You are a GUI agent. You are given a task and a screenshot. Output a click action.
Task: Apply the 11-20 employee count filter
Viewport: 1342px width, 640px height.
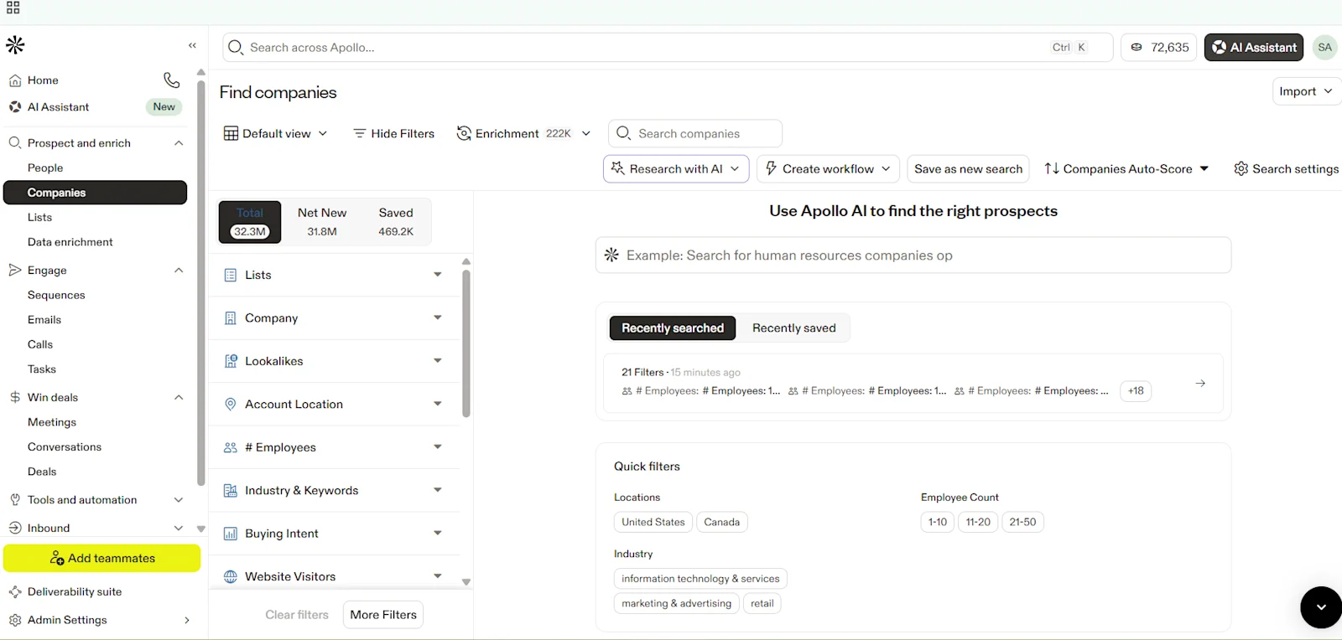[x=978, y=523]
